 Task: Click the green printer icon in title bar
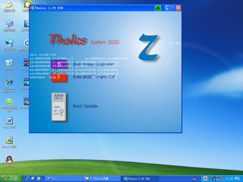158,8
